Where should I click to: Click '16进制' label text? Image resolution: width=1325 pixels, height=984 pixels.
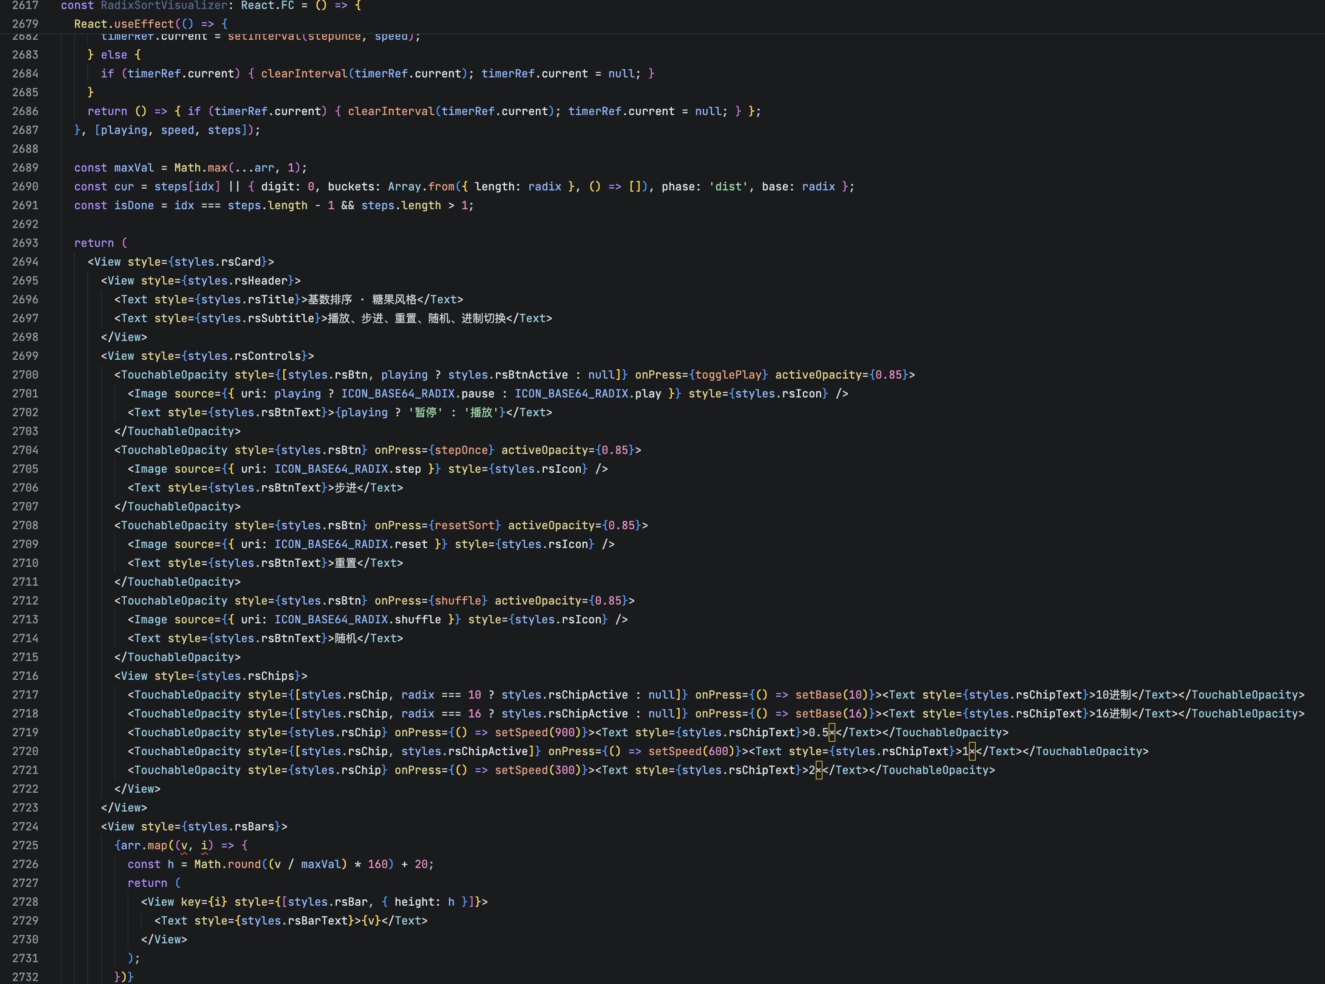tap(1114, 714)
